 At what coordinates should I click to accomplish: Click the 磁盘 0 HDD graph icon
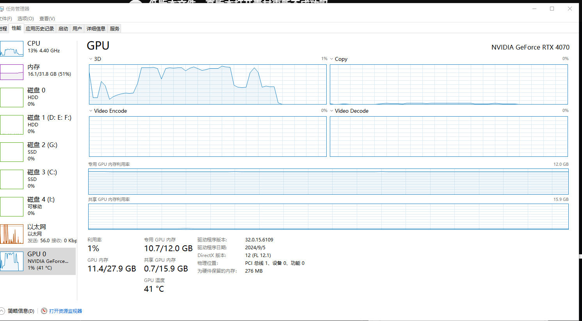coord(12,98)
